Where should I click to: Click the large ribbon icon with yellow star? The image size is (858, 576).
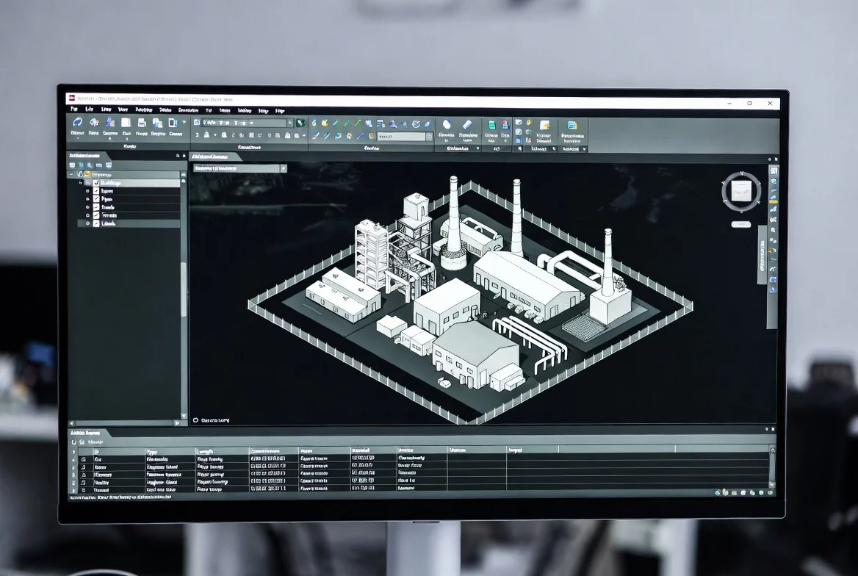[x=544, y=126]
